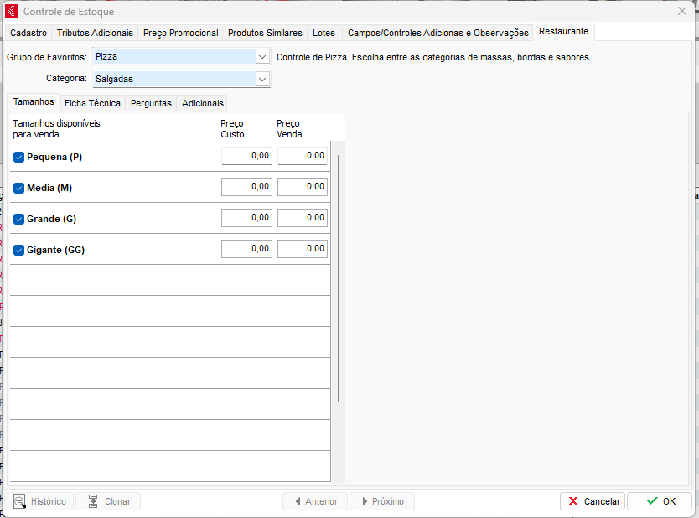Image resolution: width=699 pixels, height=518 pixels.
Task: Expand the Grupo de Favoritos dropdown
Action: [x=262, y=57]
